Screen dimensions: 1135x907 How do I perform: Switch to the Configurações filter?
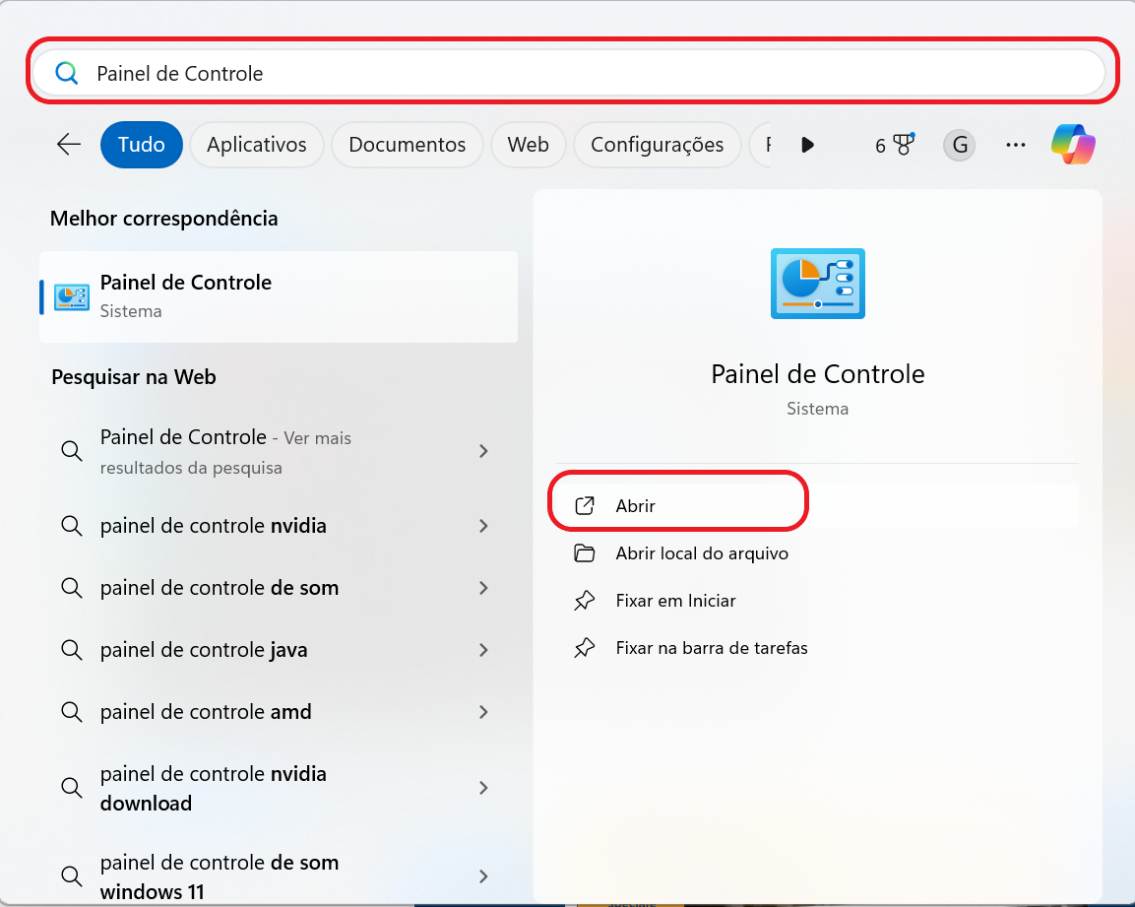tap(657, 144)
